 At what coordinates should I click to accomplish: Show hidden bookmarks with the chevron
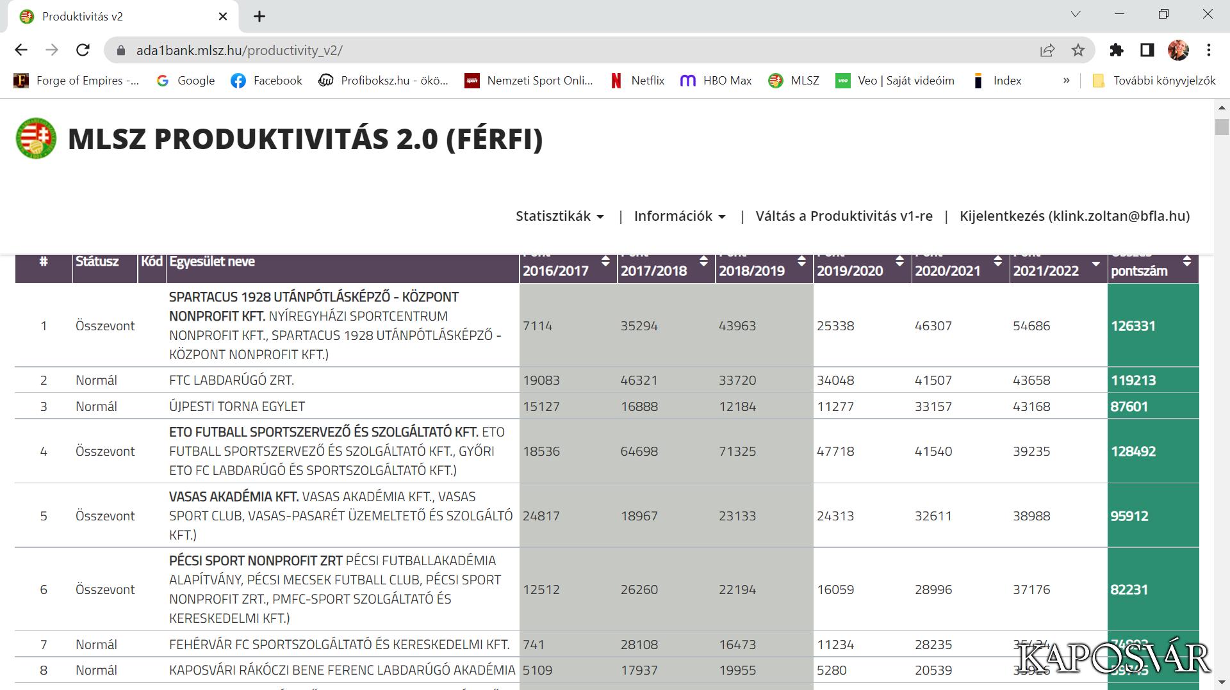pos(1066,81)
